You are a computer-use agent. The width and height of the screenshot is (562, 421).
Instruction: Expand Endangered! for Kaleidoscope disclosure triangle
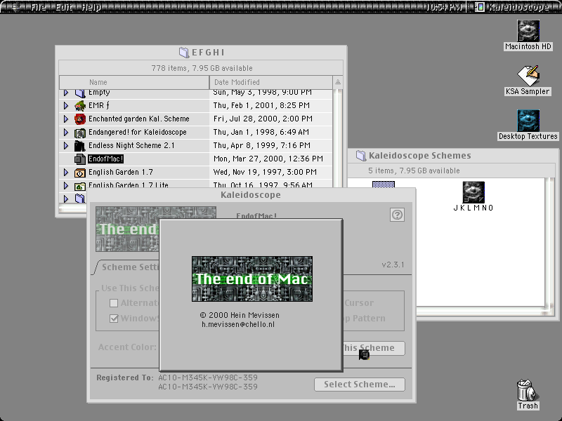click(x=66, y=132)
